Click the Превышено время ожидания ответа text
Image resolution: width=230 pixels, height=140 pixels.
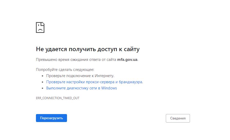[x=76, y=60]
